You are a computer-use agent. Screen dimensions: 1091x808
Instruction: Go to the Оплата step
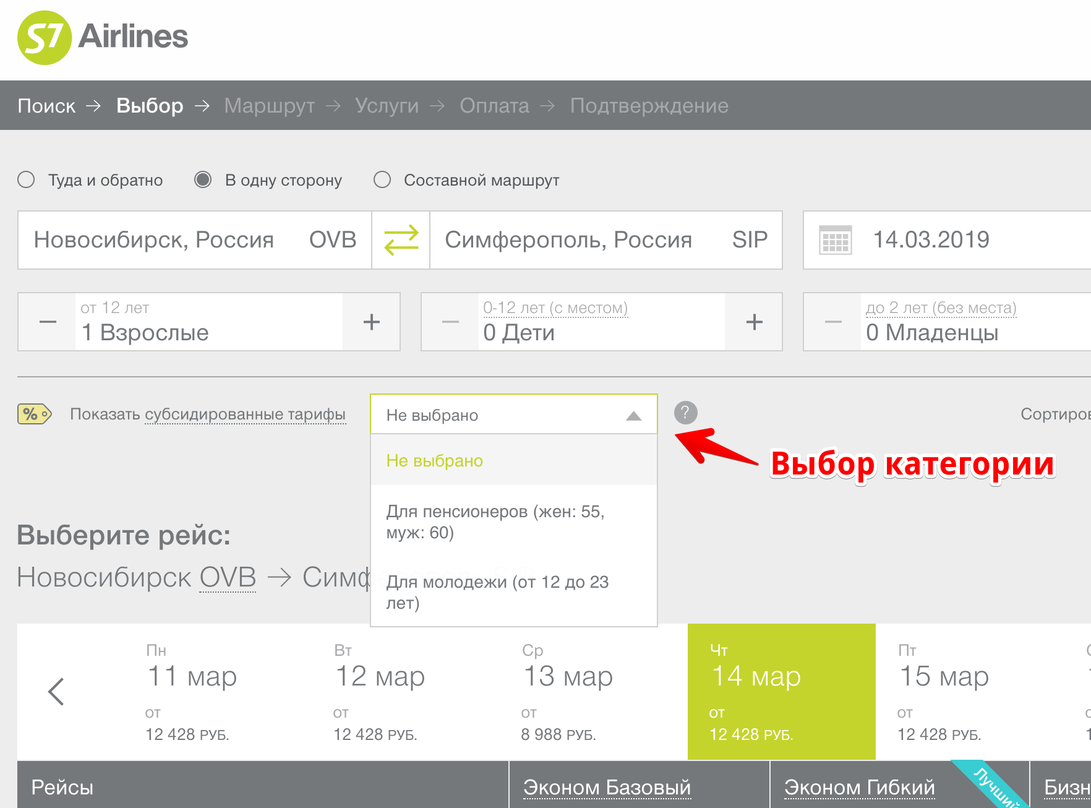pos(494,106)
